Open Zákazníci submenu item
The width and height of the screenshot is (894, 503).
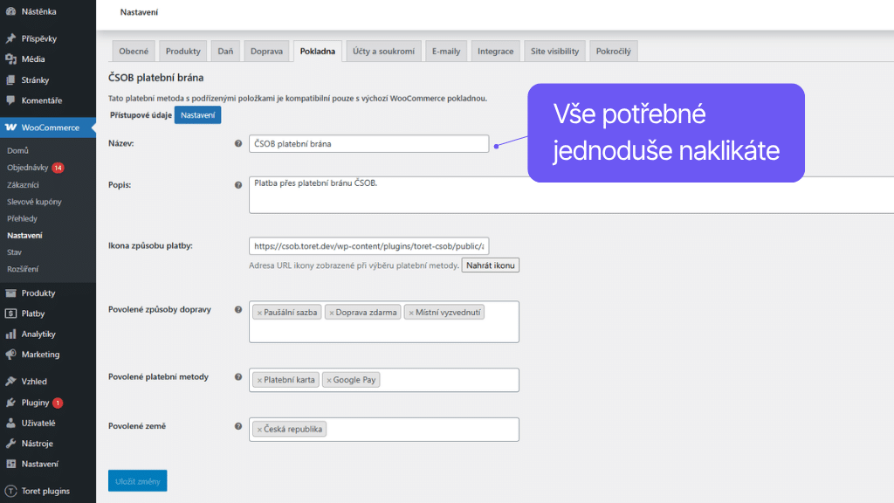pos(23,185)
